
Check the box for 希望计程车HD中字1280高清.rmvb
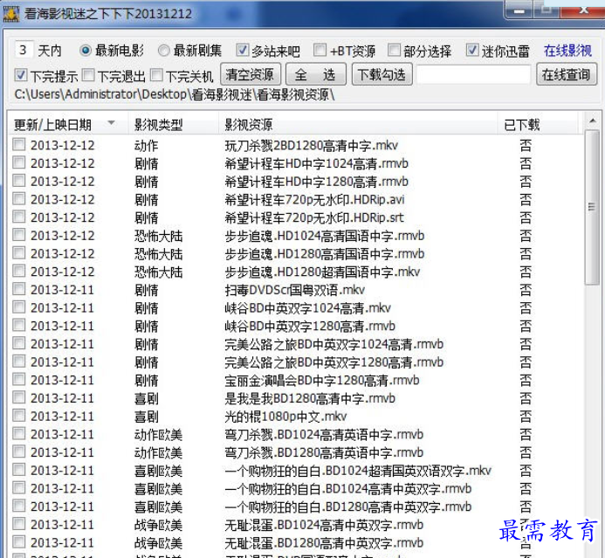[x=18, y=181]
